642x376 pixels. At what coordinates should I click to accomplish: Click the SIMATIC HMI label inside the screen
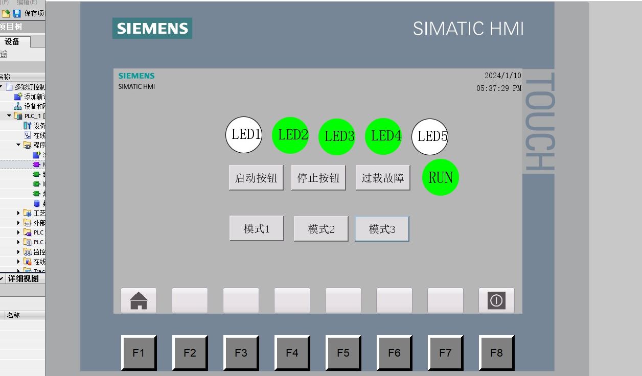(x=136, y=87)
